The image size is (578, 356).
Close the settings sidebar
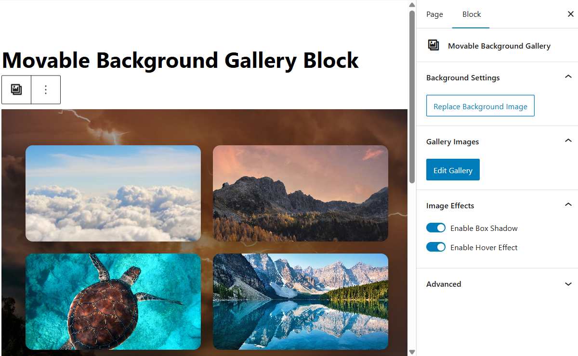(570, 14)
